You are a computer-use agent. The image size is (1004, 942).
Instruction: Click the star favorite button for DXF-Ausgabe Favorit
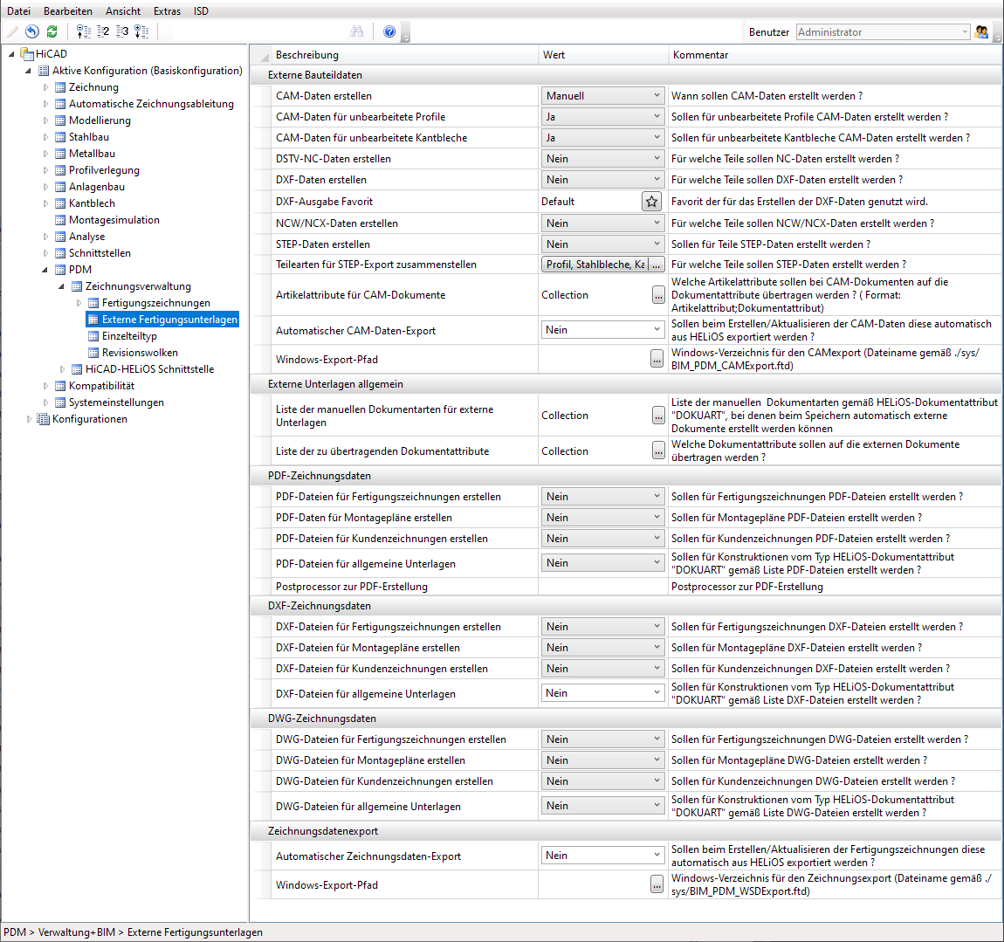[x=651, y=202]
